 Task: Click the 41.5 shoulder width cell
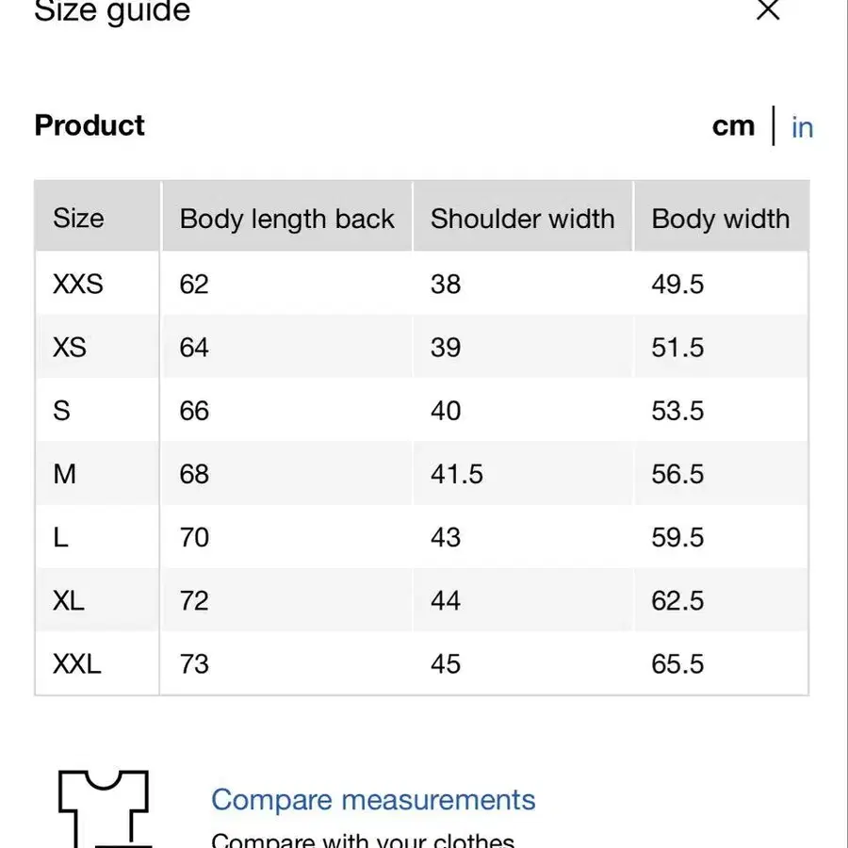pos(457,474)
